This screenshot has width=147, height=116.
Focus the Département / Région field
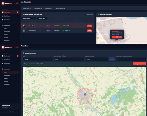tap(69, 59)
